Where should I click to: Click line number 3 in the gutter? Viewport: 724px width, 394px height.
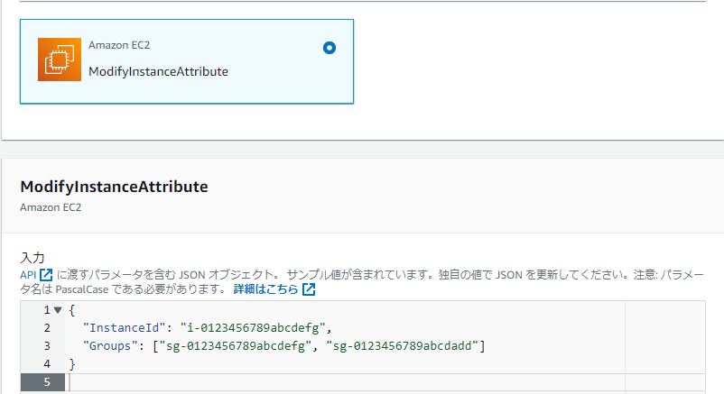47,346
